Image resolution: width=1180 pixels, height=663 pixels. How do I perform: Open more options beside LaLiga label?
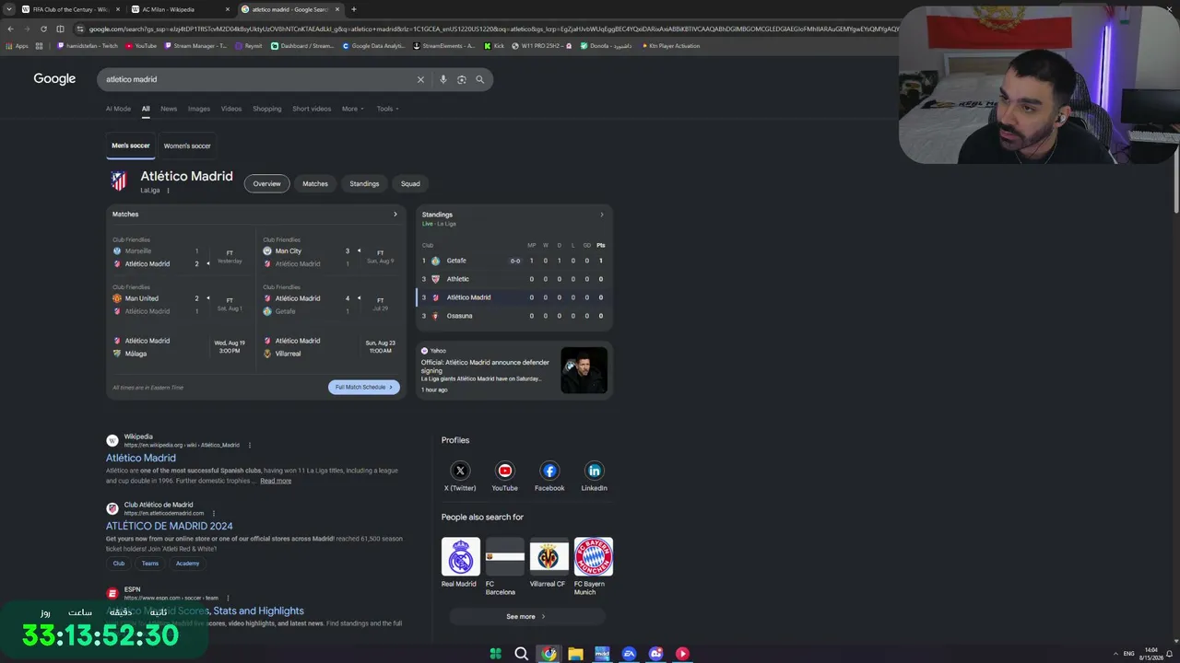point(168,191)
